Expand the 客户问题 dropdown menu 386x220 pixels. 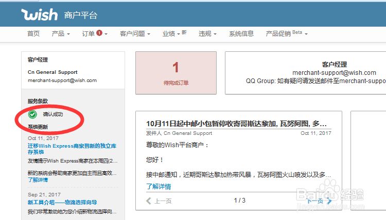(x=135, y=34)
